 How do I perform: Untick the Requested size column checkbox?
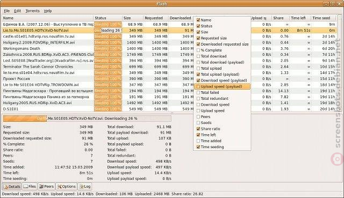tap(198, 38)
